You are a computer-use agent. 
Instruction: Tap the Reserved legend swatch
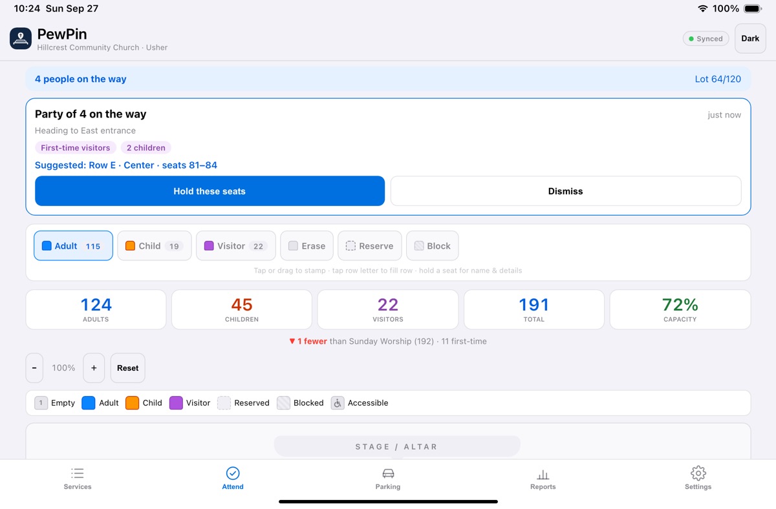pos(224,403)
